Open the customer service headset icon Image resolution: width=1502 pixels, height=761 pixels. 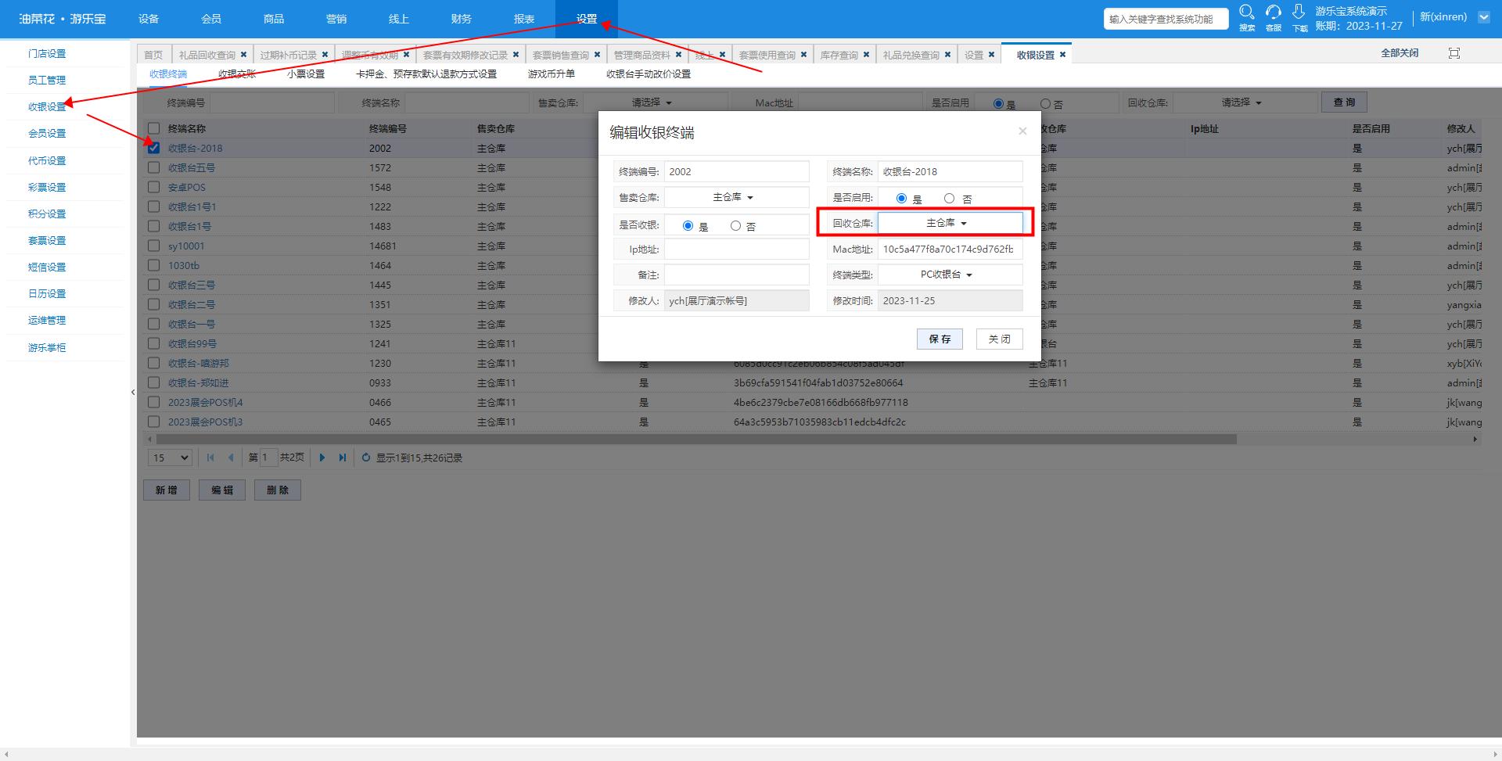tap(1274, 13)
